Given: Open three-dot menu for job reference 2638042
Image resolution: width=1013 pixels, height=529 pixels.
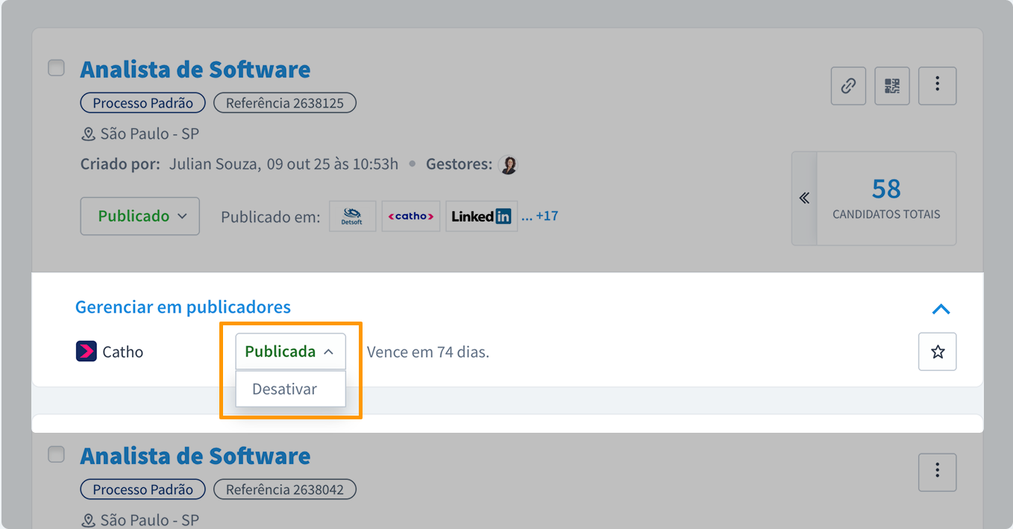Looking at the screenshot, I should point(937,472).
